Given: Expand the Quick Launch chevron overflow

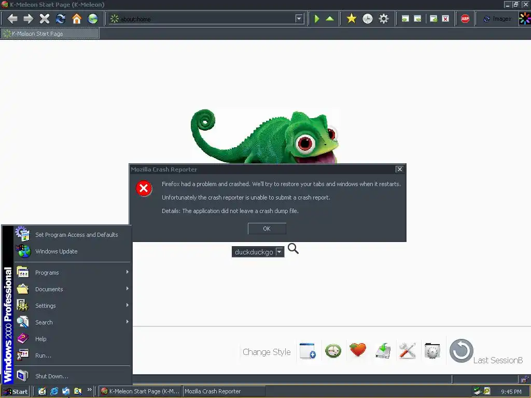Looking at the screenshot, I should tap(89, 390).
